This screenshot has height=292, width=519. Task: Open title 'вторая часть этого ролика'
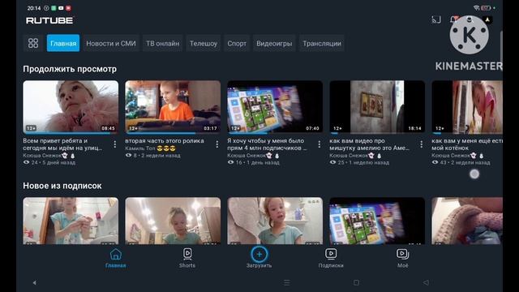pos(165,140)
